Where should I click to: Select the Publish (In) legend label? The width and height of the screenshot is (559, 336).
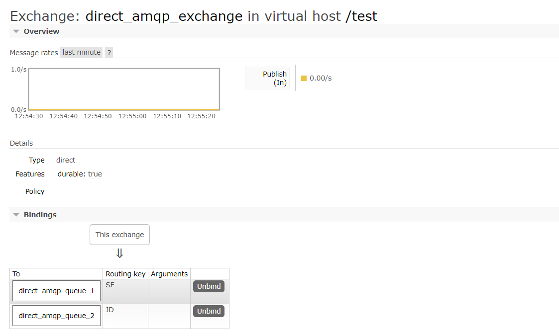(x=320, y=78)
